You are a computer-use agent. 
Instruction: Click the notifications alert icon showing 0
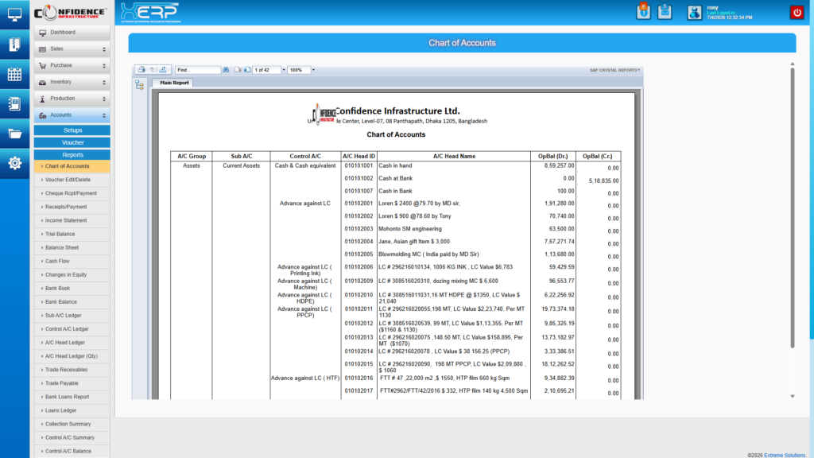(643, 12)
